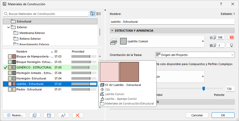The height and width of the screenshot is (121, 239).
Task: Delete material with red X button
Action: pyautogui.click(x=78, y=115)
